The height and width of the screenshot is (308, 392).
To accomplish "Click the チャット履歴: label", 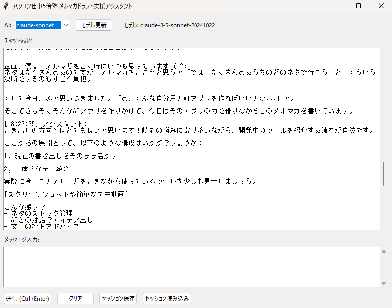I will pyautogui.click(x=19, y=40).
